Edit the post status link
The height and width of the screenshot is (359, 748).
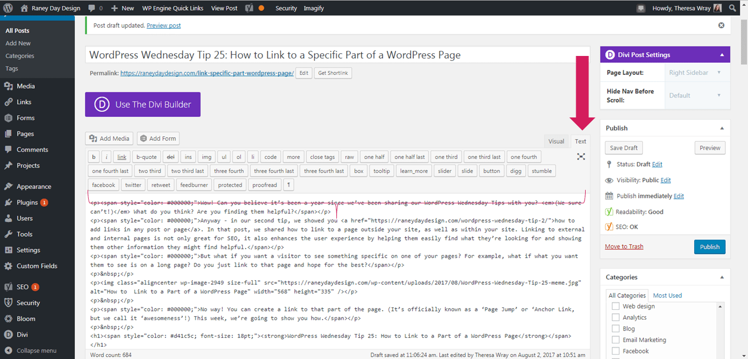coord(657,165)
